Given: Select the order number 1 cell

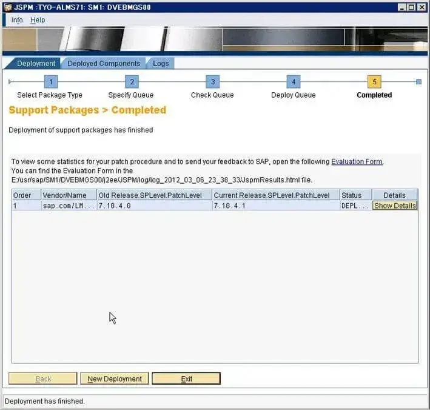Looking at the screenshot, I should point(26,206).
